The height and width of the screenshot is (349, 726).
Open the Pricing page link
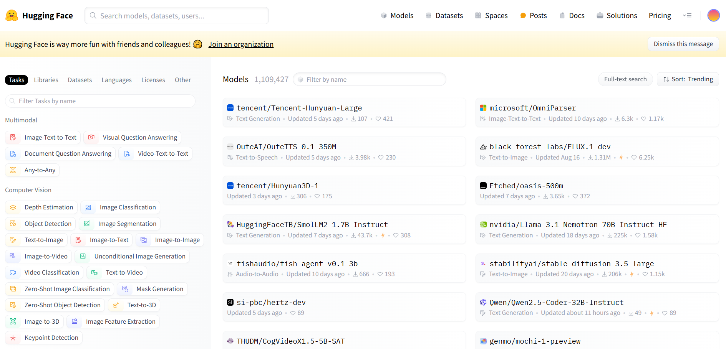click(x=660, y=15)
